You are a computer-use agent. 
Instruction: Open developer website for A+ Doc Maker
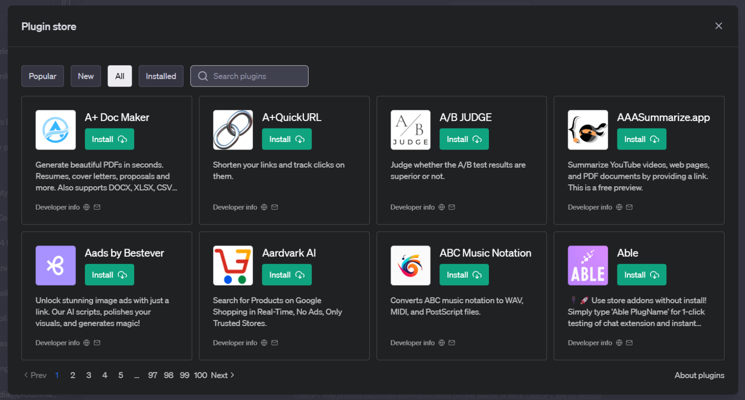pyautogui.click(x=87, y=207)
